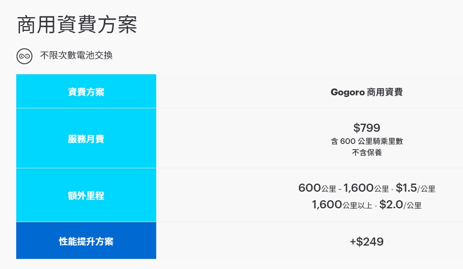Click 600公里 at the start of the mileage range
This screenshot has height=269, width=463.
(x=317, y=189)
